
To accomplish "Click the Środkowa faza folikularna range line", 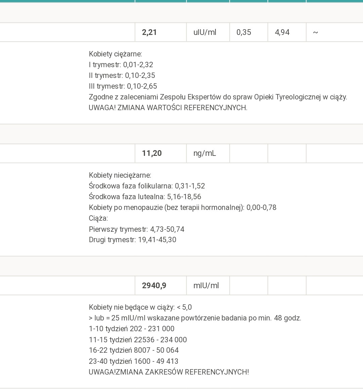I will click(x=147, y=186).
